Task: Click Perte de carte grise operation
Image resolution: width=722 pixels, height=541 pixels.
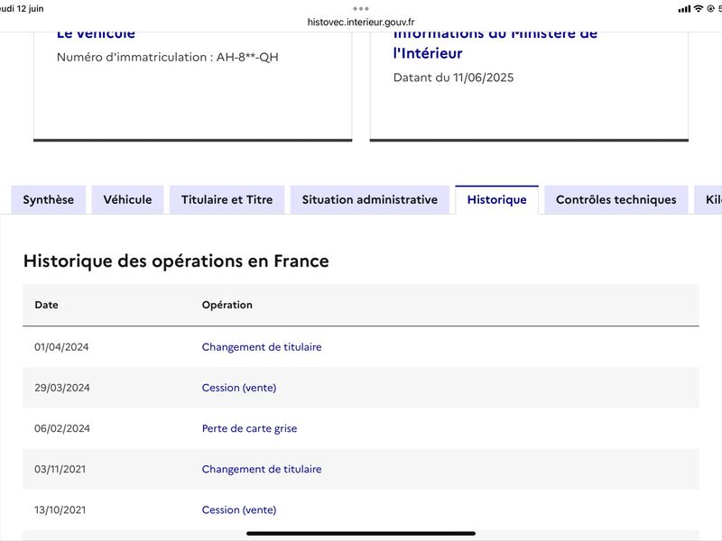Action: coord(249,428)
